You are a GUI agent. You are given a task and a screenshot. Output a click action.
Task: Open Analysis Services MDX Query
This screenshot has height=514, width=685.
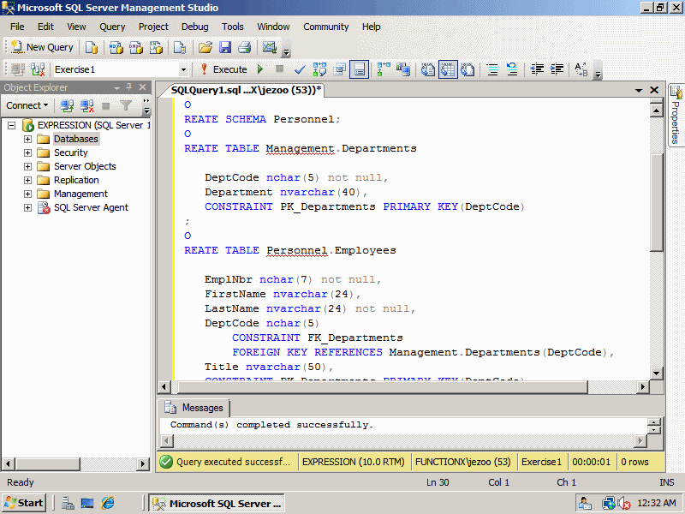(x=116, y=47)
